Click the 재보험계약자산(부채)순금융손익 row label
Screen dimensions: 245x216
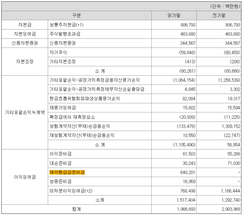point(82,135)
